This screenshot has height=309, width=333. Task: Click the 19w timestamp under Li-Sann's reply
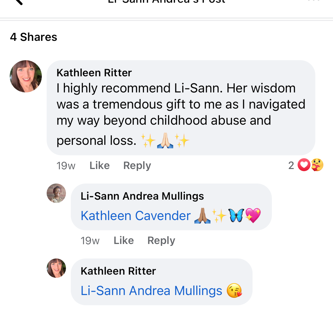click(x=90, y=241)
